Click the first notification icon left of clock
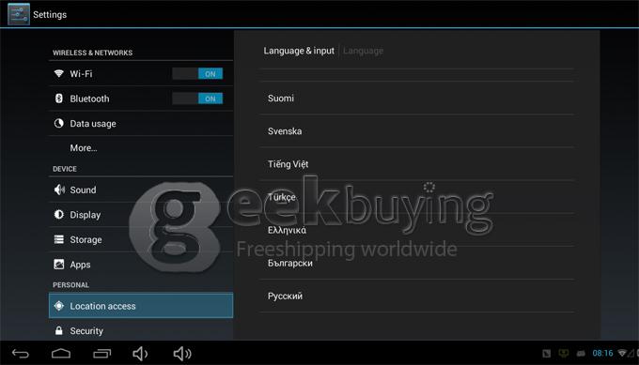The width and height of the screenshot is (639, 365). tap(547, 353)
